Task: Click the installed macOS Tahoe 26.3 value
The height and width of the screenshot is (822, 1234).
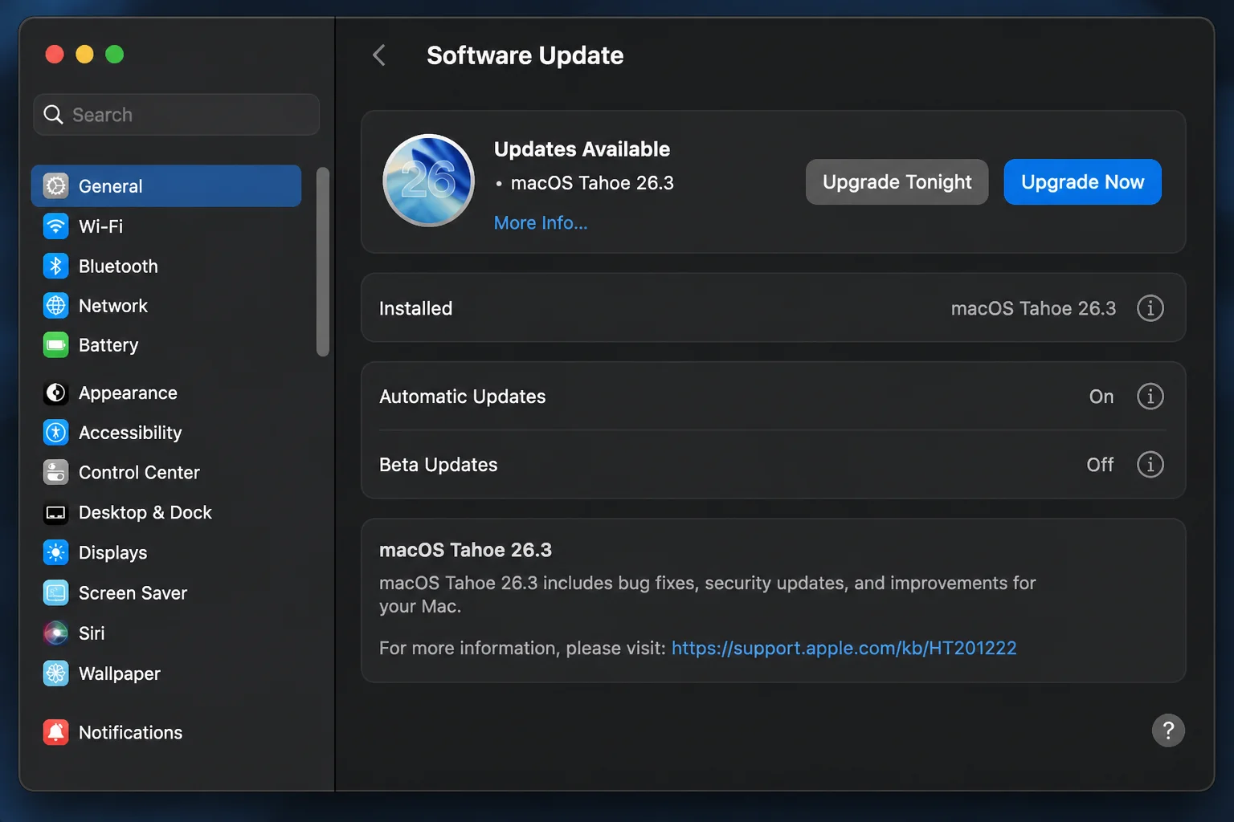Action: [x=1033, y=308]
